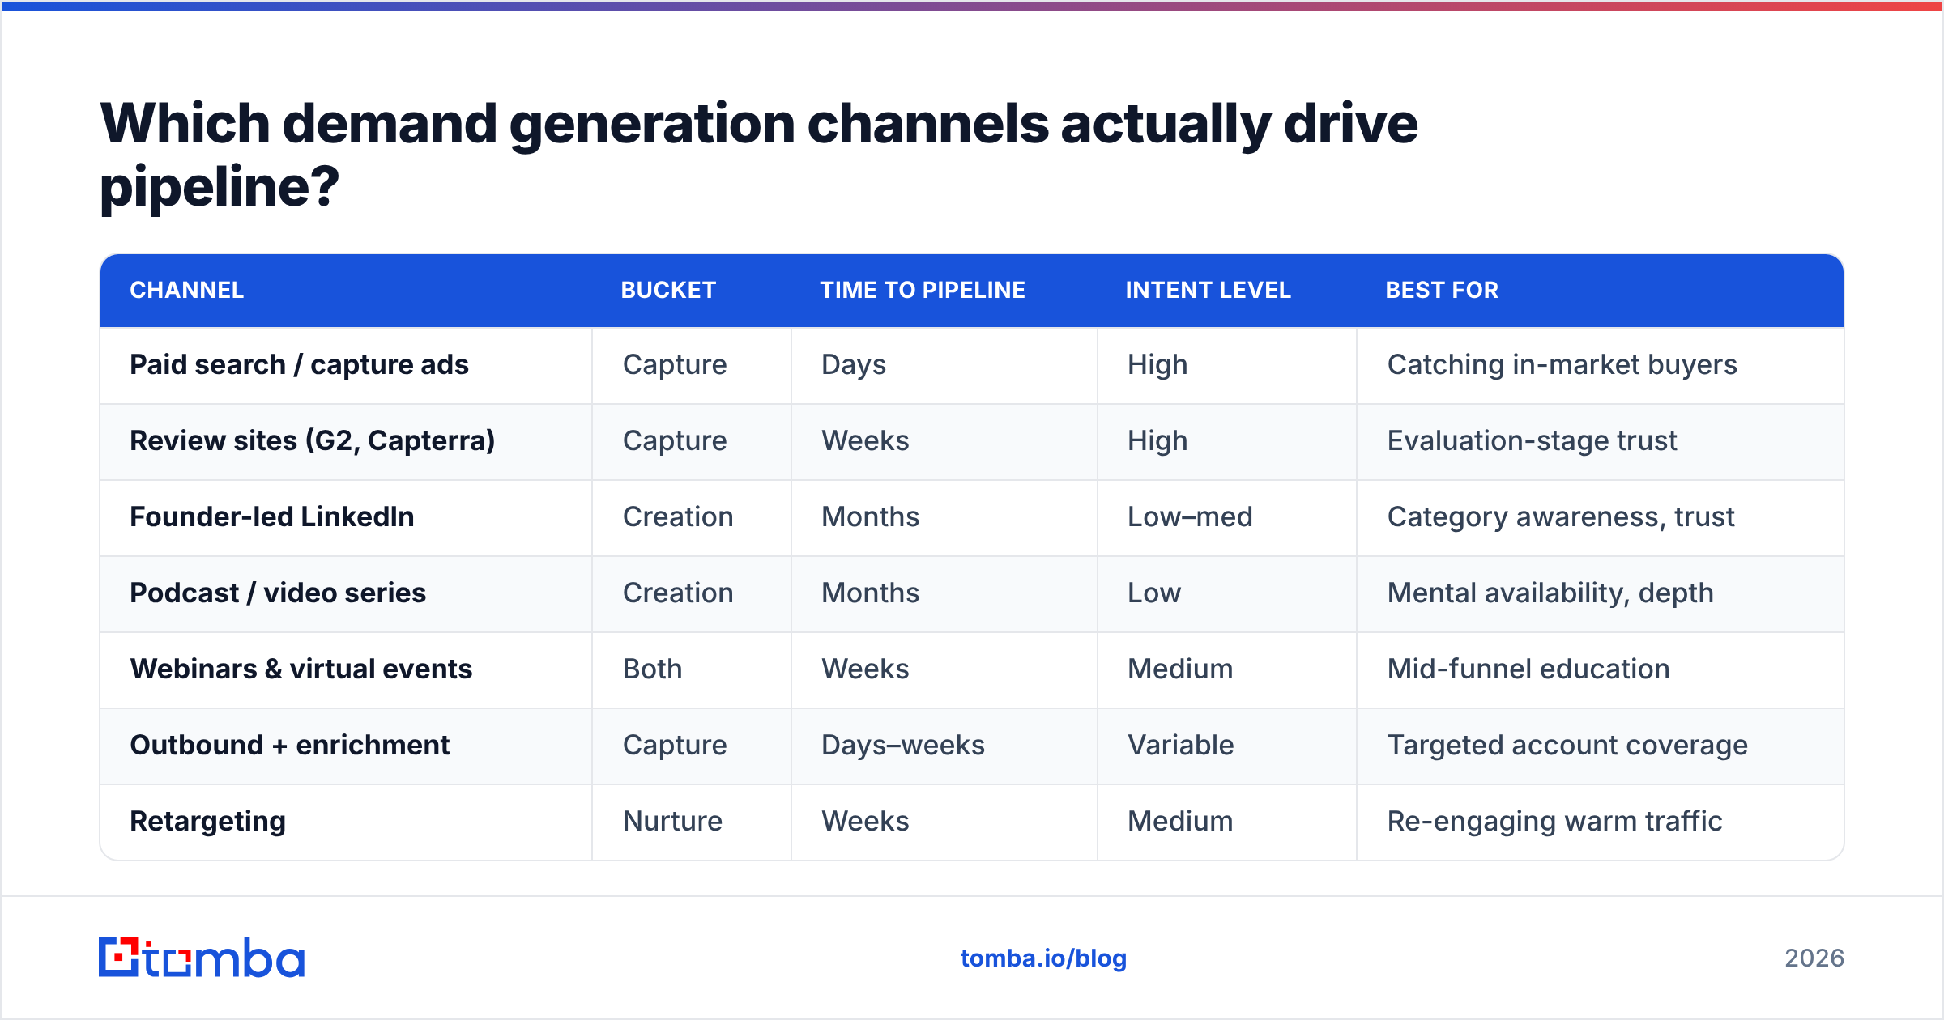Open the tomba.io/blog link
1944x1020 pixels.
(x=1043, y=958)
